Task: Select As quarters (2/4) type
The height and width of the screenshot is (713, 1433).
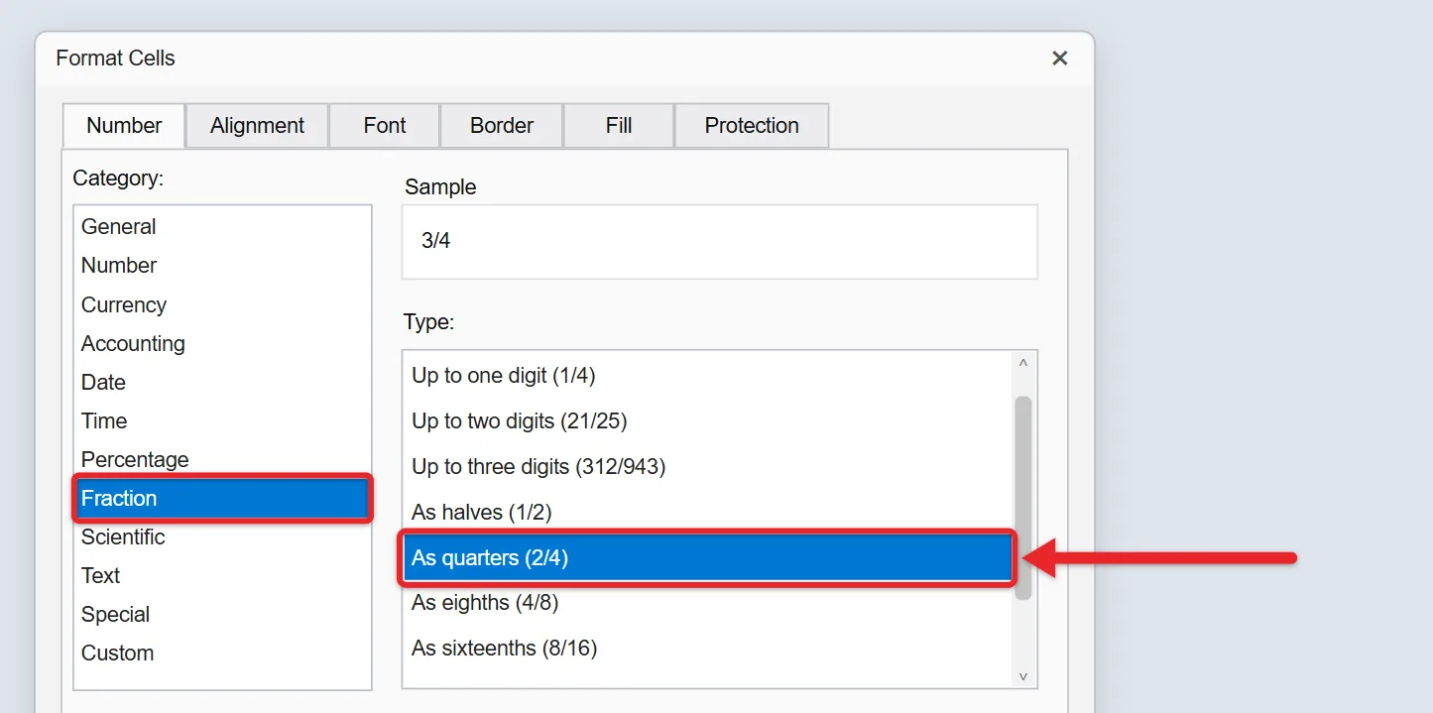Action: click(707, 558)
